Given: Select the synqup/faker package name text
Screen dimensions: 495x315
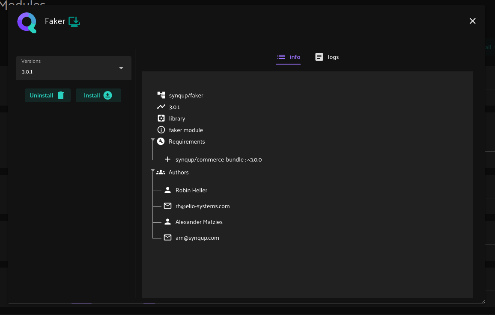Looking at the screenshot, I should click(186, 95).
